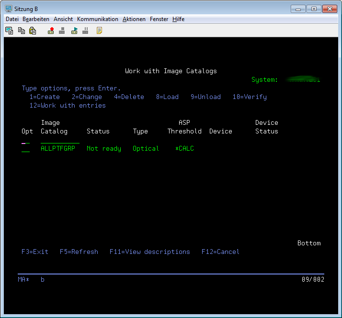The image size is (342, 318).
Task: Click the Paste clipboard icon
Action: pos(33,31)
